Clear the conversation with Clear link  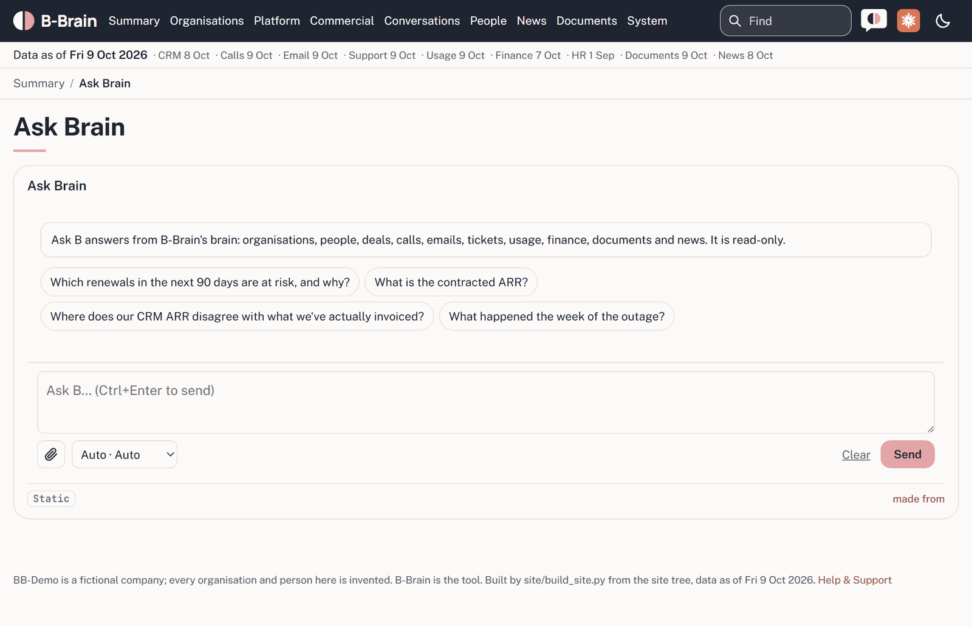tap(856, 455)
